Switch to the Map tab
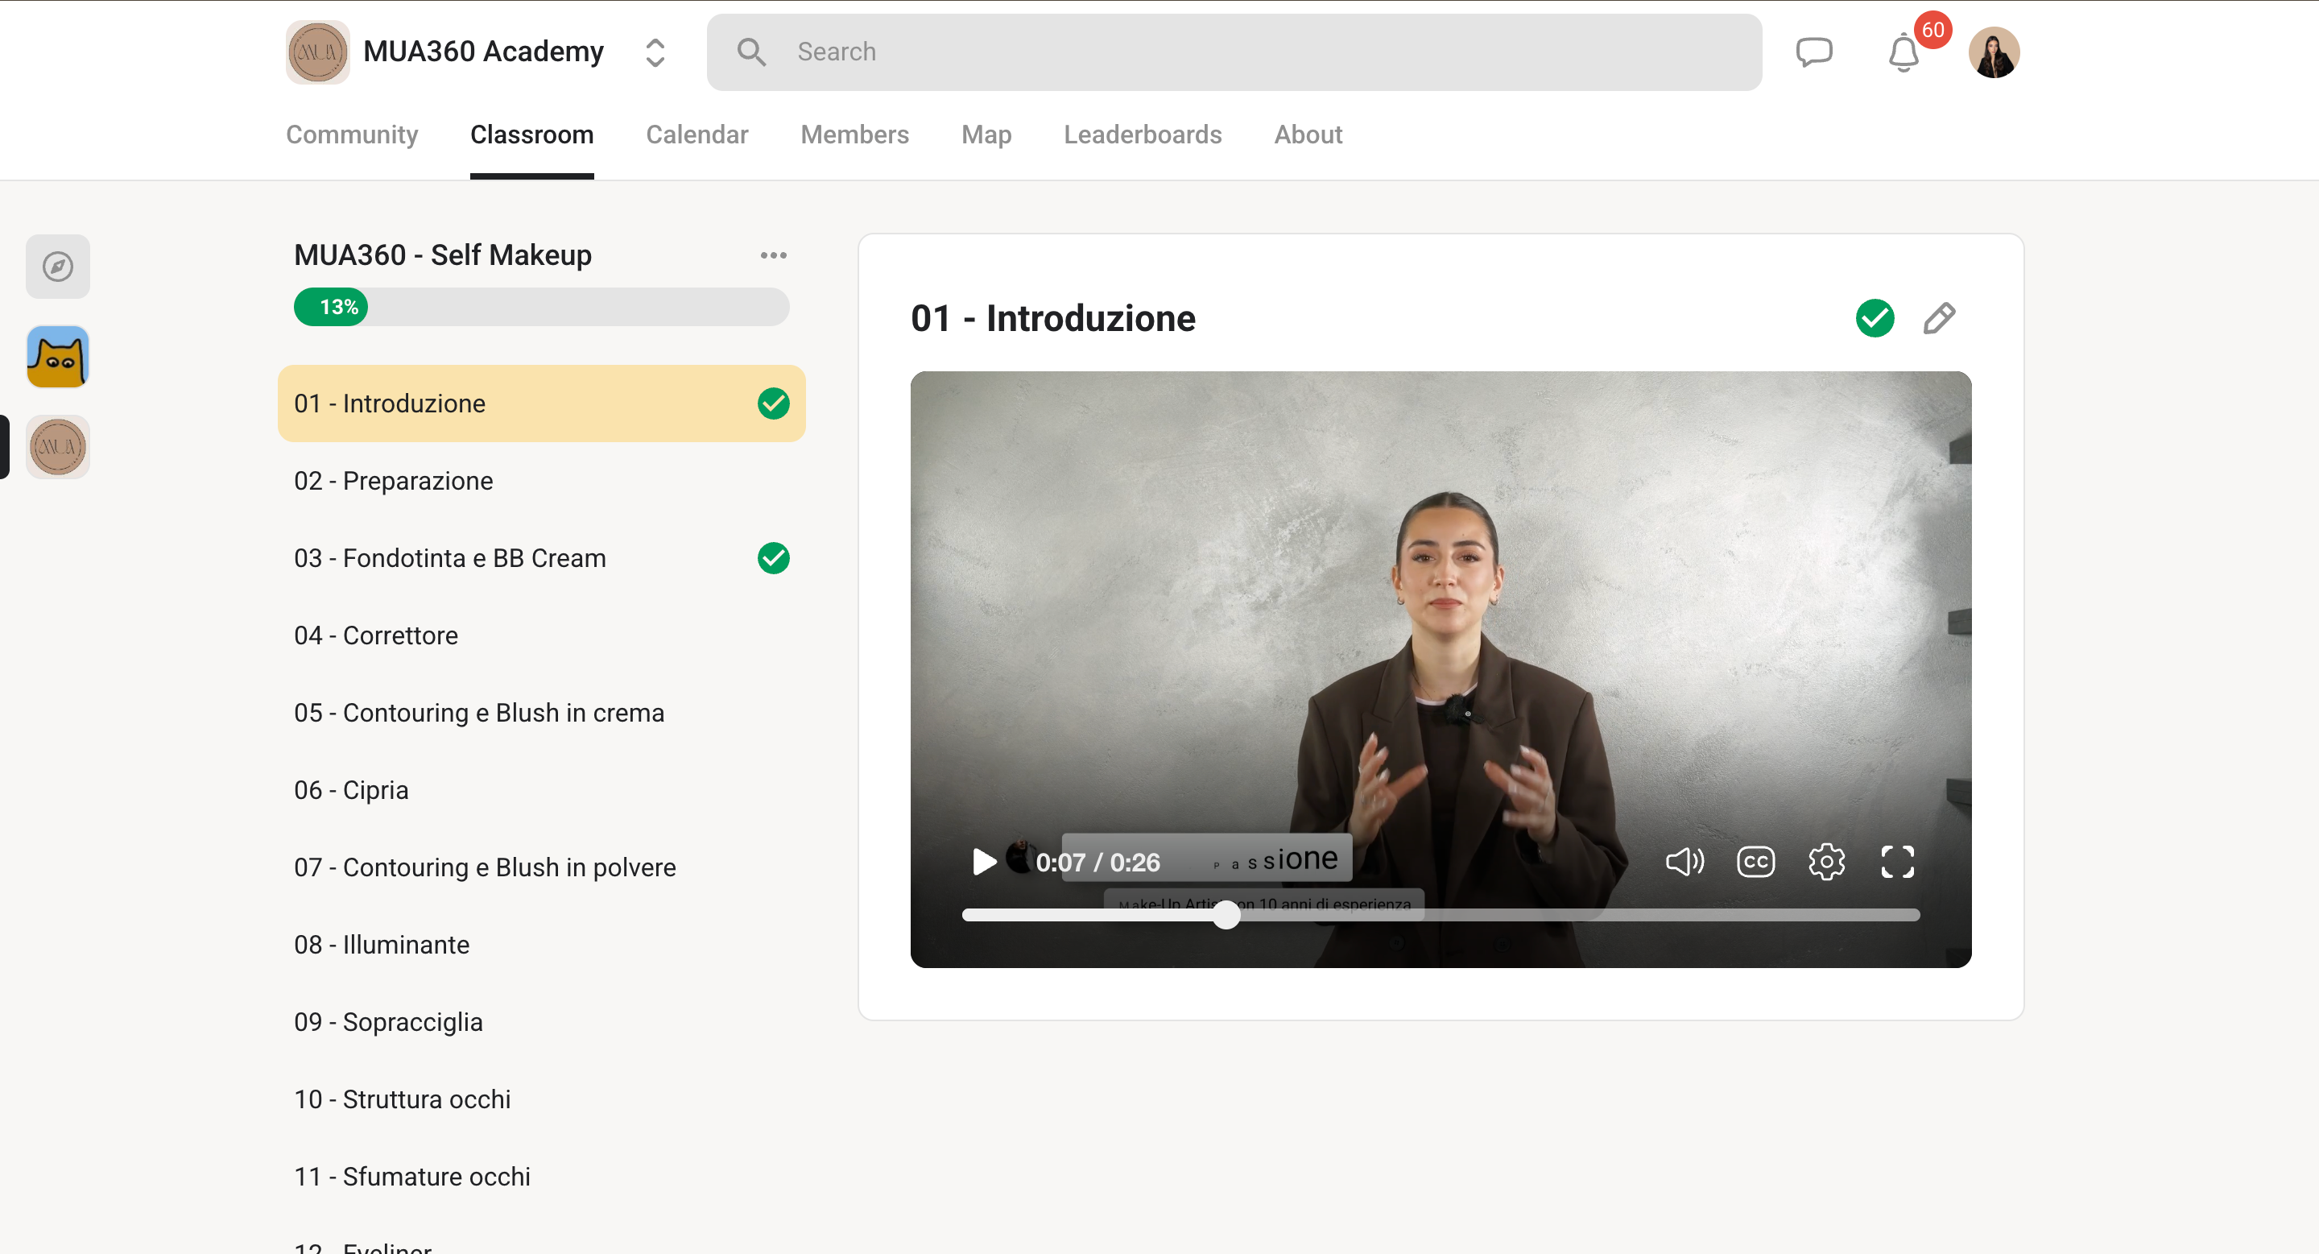The height and width of the screenshot is (1254, 2319). (986, 135)
